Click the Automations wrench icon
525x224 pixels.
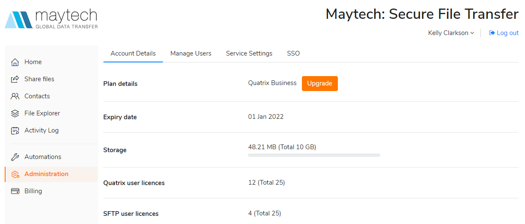(15, 157)
